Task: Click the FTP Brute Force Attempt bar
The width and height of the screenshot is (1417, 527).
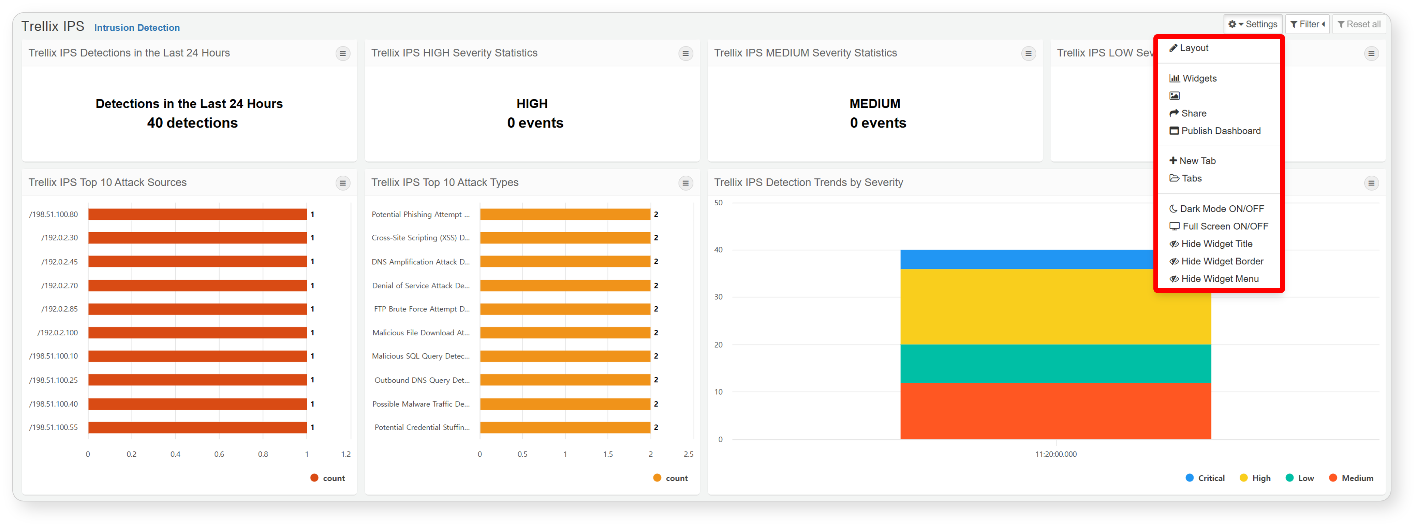Action: (565, 309)
